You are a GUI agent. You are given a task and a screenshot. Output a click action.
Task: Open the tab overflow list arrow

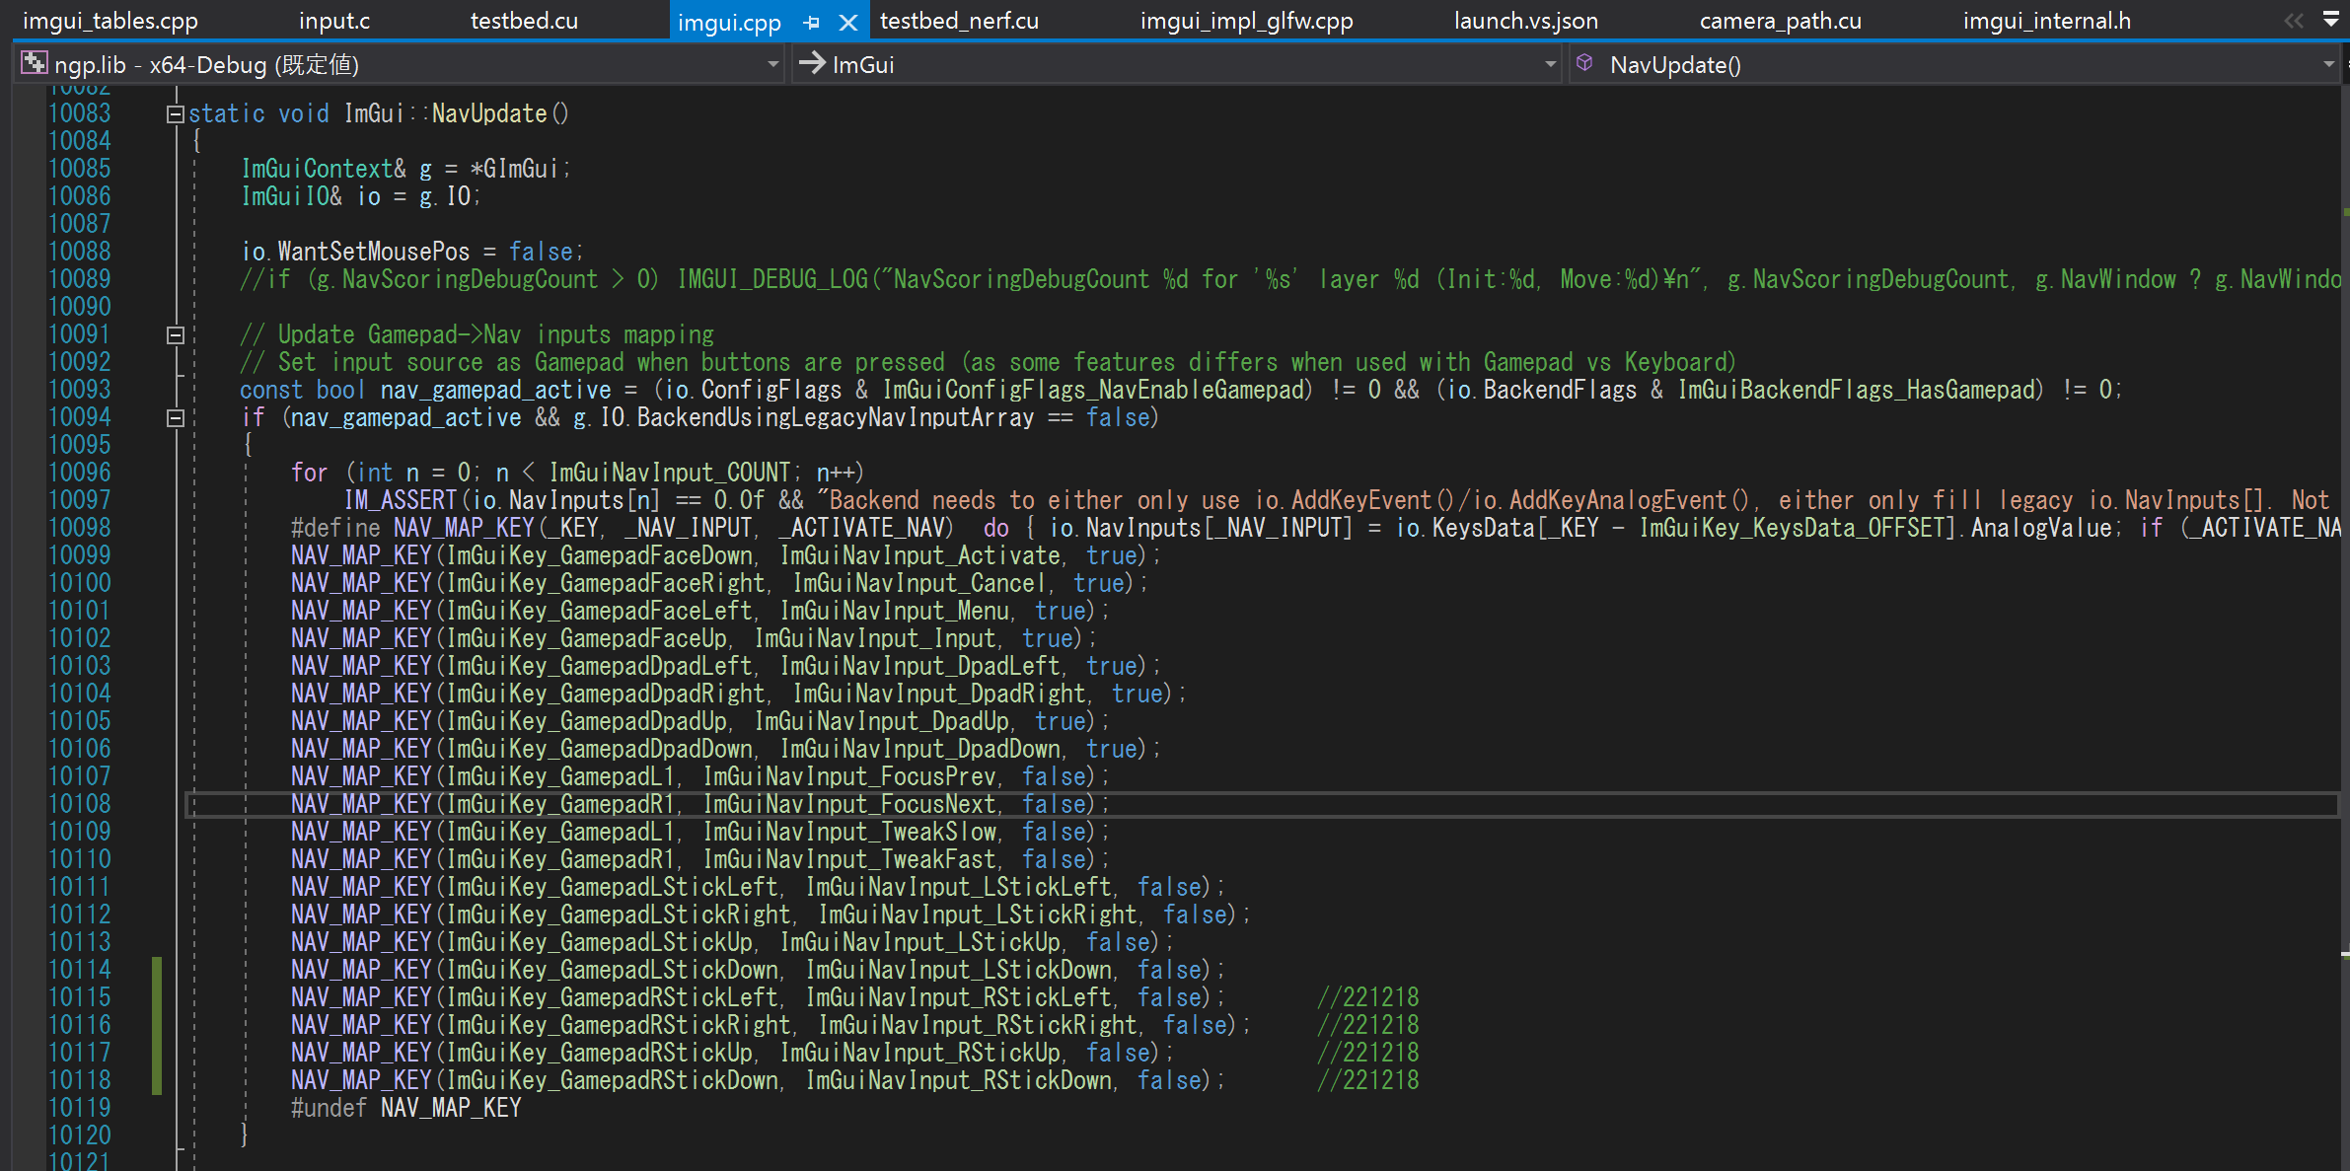point(2331,20)
